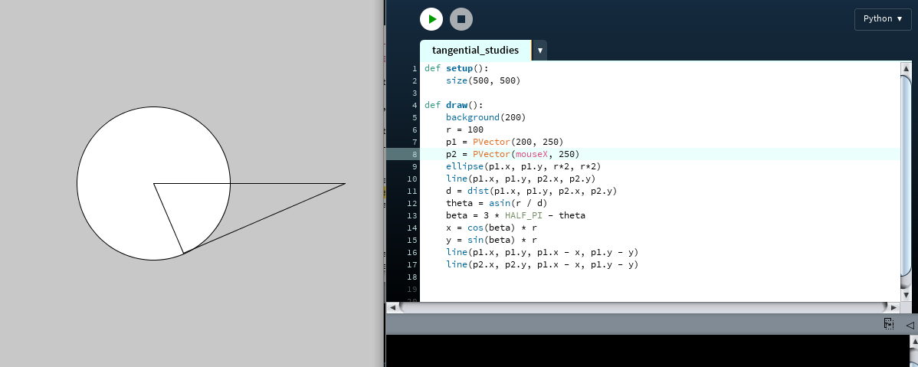The width and height of the screenshot is (918, 367).
Task: Click the collapse triangle icon in the status bar
Action: [910, 324]
